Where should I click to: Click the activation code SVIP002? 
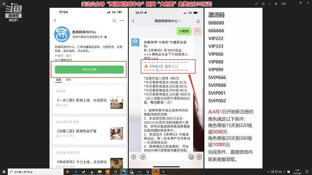click(217, 101)
